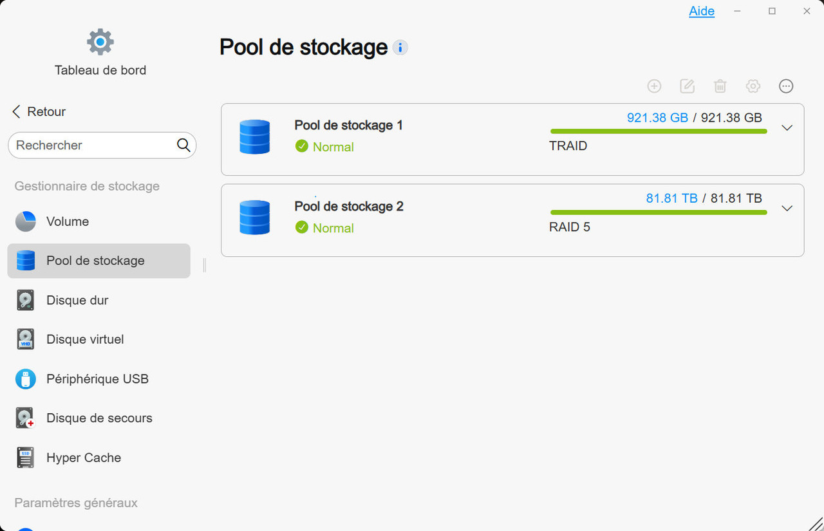The width and height of the screenshot is (824, 531).
Task: Click the Disque virtuel VHD icon
Action: (26, 339)
